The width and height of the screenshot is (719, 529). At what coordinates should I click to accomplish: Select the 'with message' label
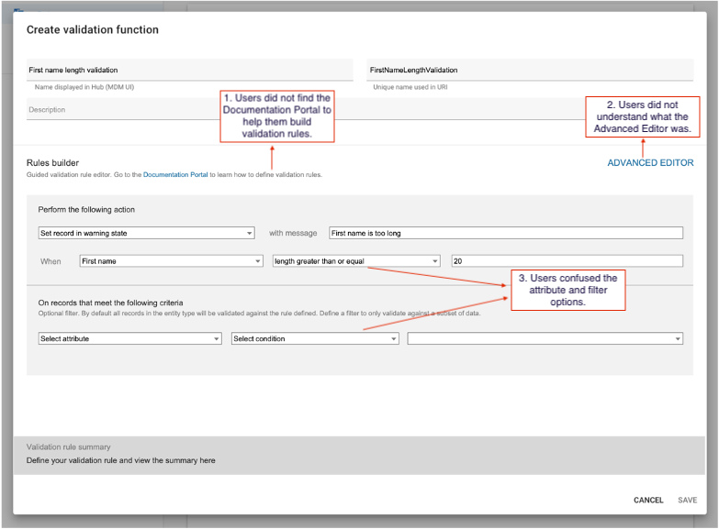click(293, 233)
